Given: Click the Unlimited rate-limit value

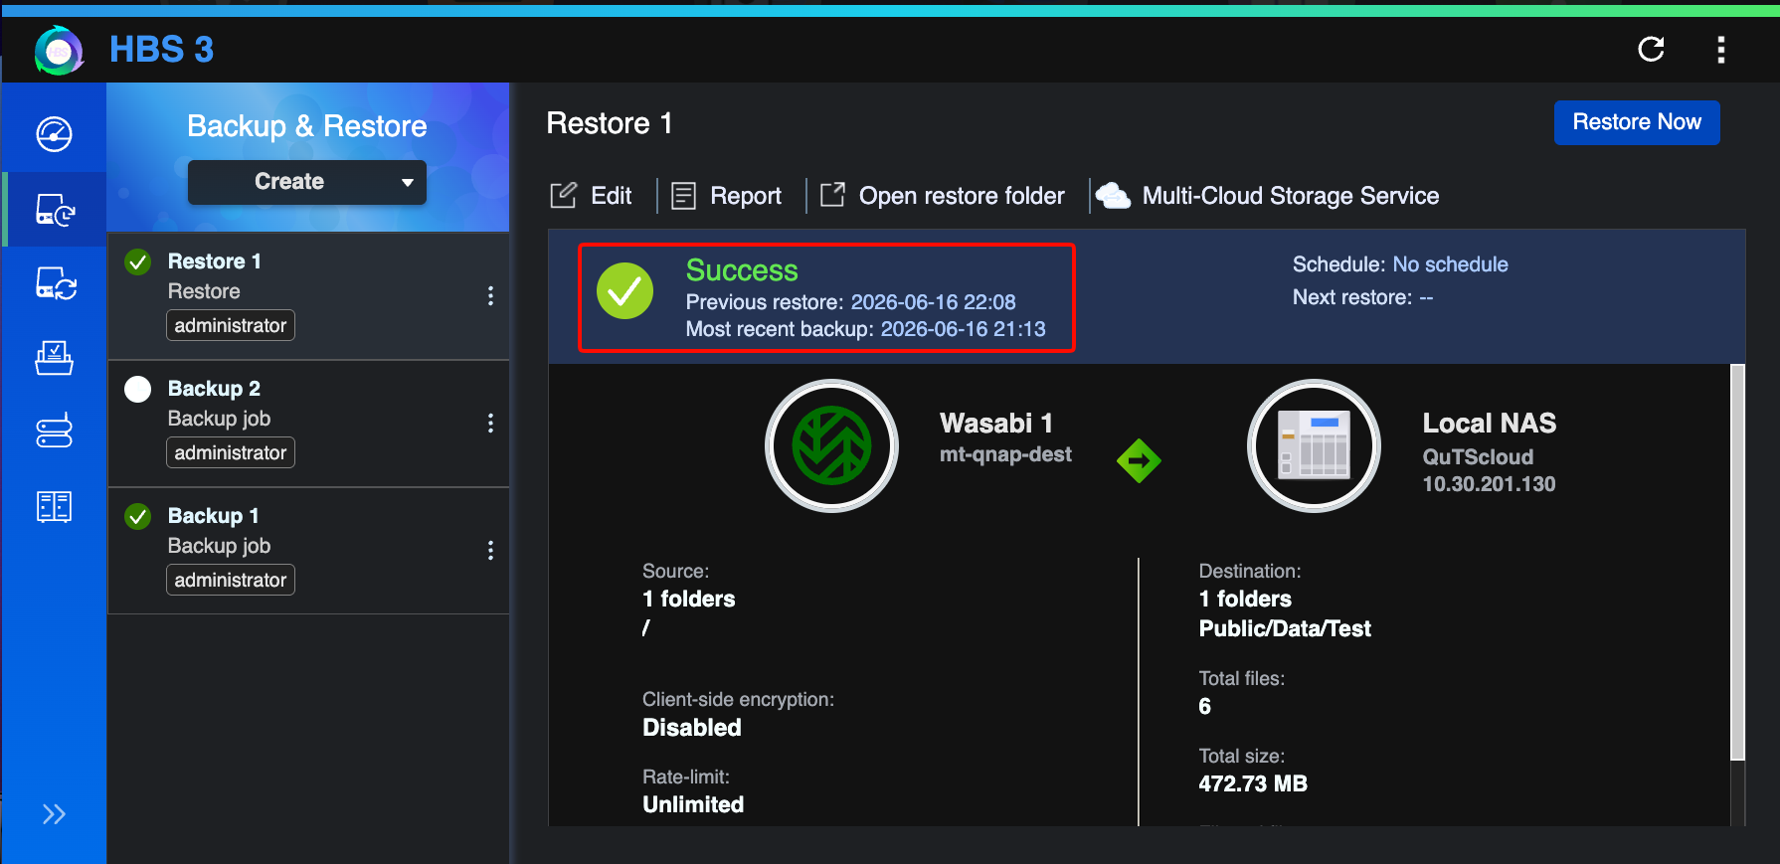Looking at the screenshot, I should pyautogui.click(x=693, y=805).
